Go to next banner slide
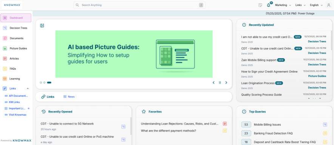334x145 pixels. (x=226, y=82)
